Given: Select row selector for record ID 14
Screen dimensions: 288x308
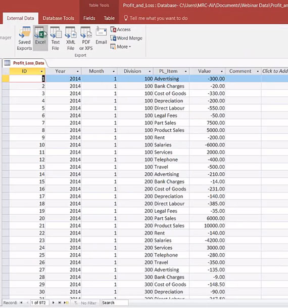Looking at the screenshot, I should tap(6, 174).
